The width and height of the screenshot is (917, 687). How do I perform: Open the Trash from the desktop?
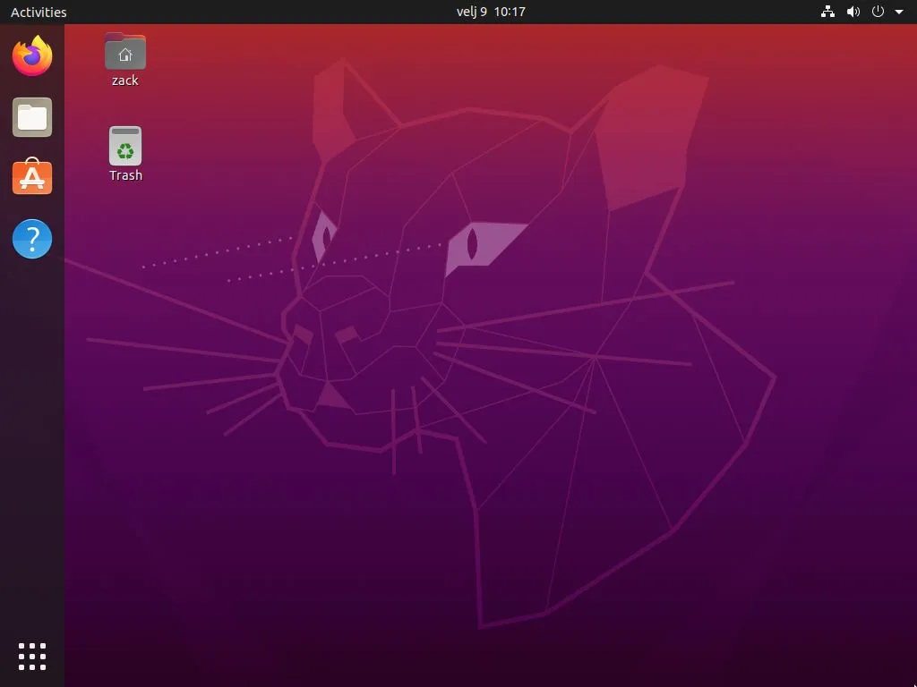coord(124,146)
